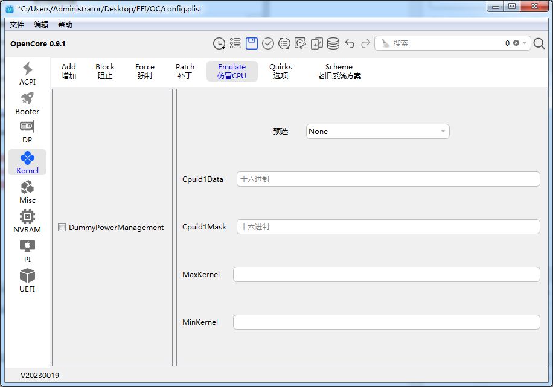Open the 帮助 menu
Image resolution: width=553 pixels, height=387 pixels.
65,25
